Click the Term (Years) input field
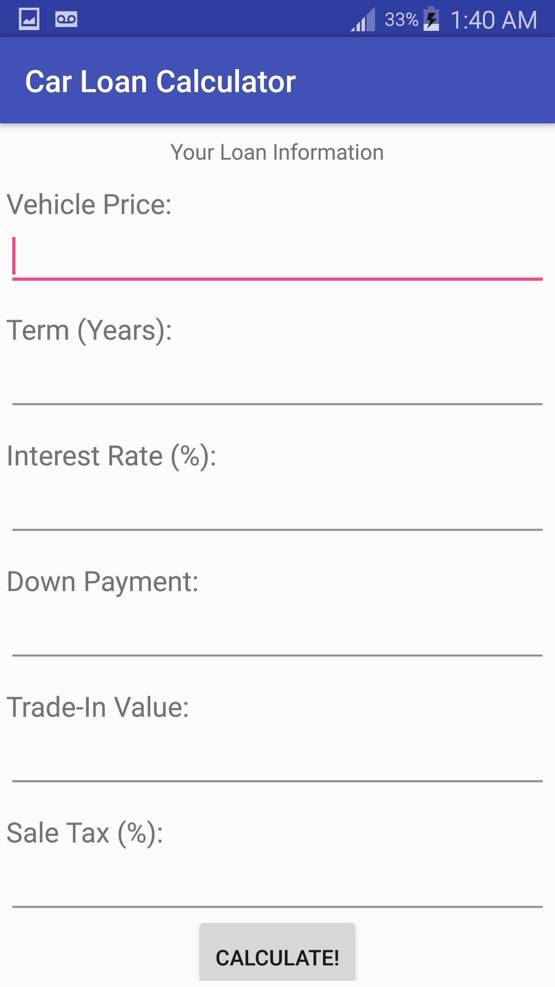The width and height of the screenshot is (555, 987). coord(277,383)
